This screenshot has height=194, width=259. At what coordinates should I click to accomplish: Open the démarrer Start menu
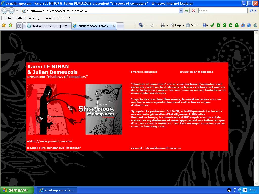(x=17, y=190)
